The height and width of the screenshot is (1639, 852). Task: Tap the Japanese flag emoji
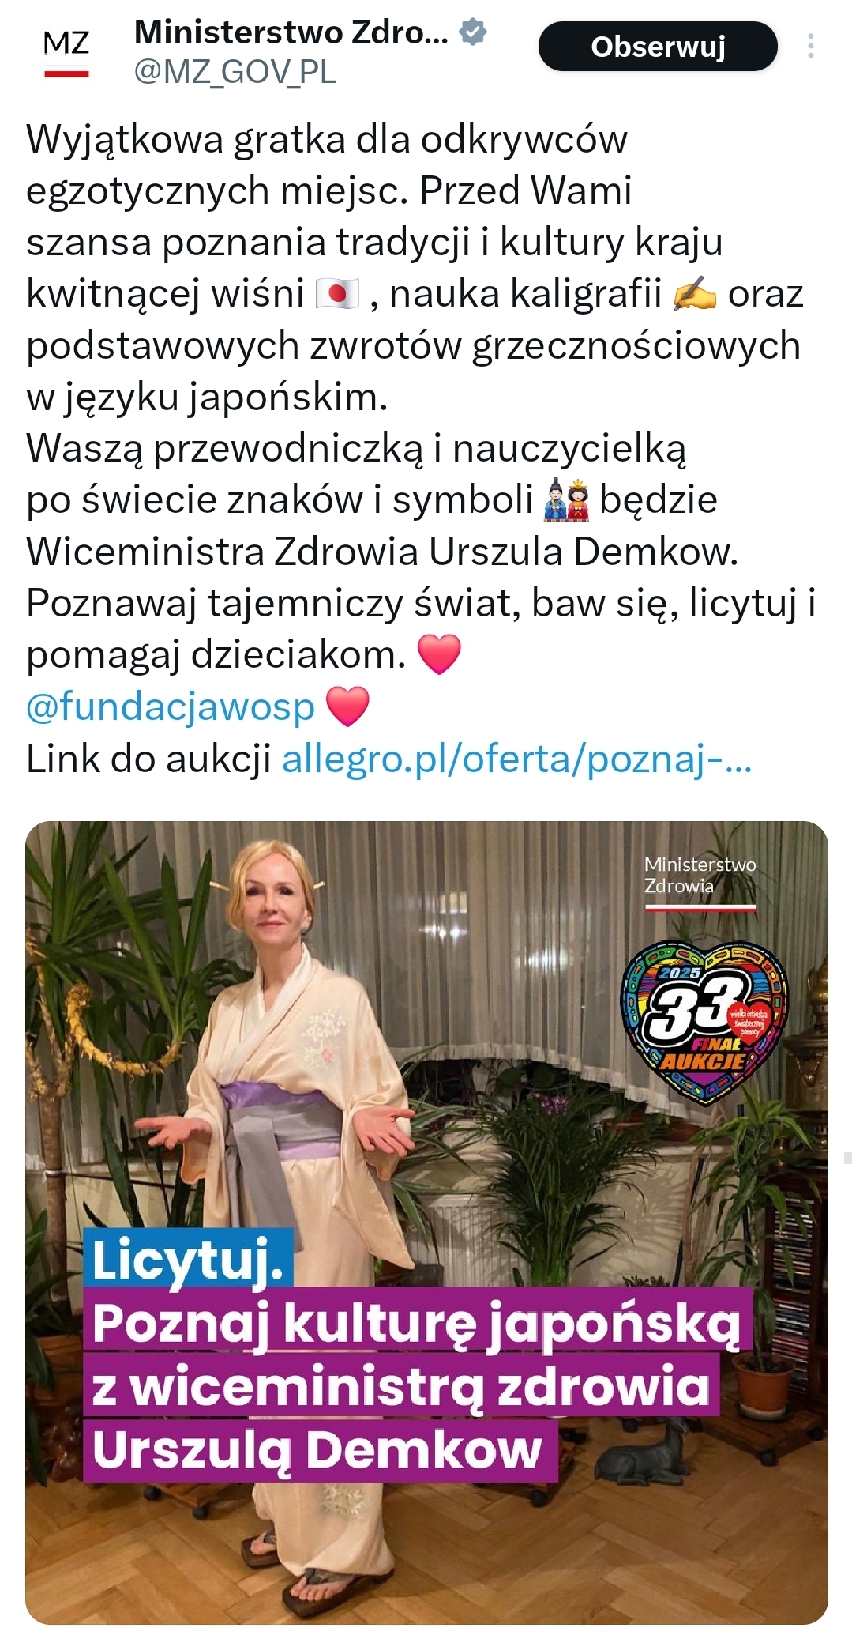click(x=337, y=294)
